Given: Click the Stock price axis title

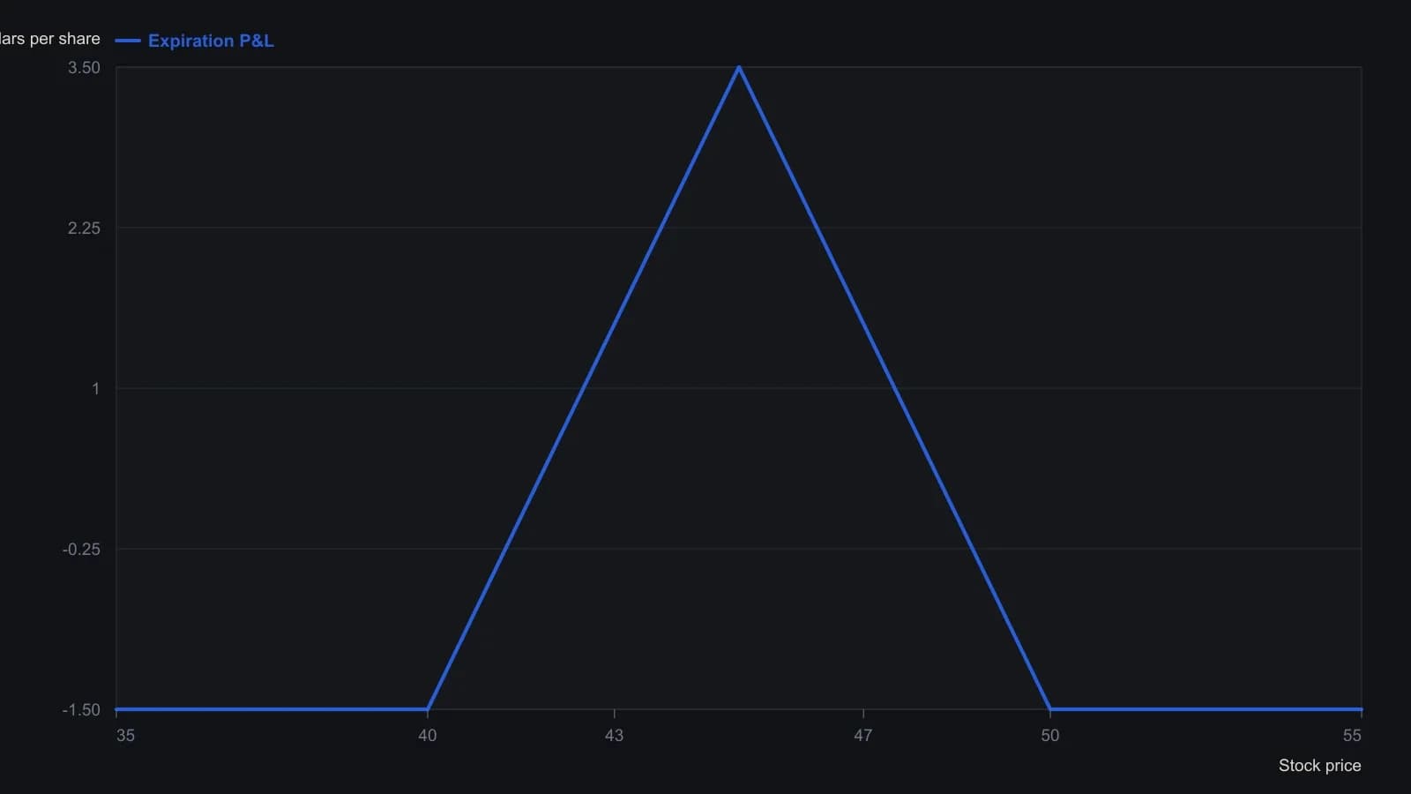Looking at the screenshot, I should (1319, 766).
